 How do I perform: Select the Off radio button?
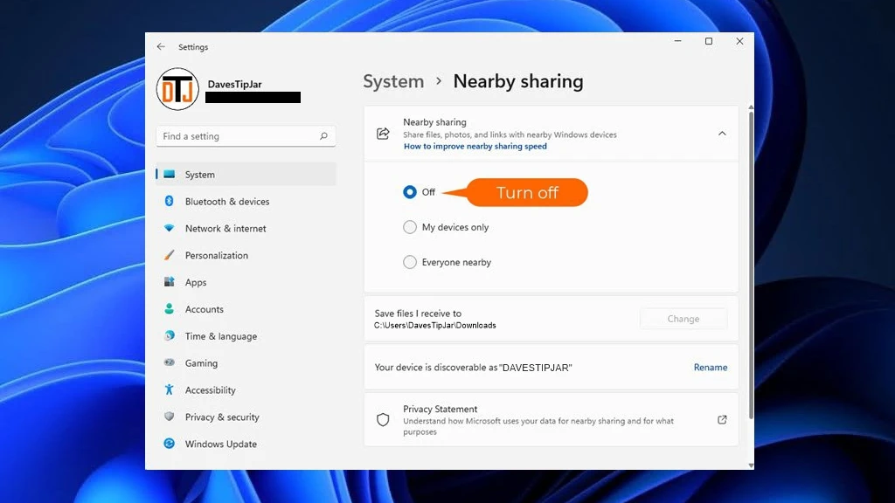(410, 192)
